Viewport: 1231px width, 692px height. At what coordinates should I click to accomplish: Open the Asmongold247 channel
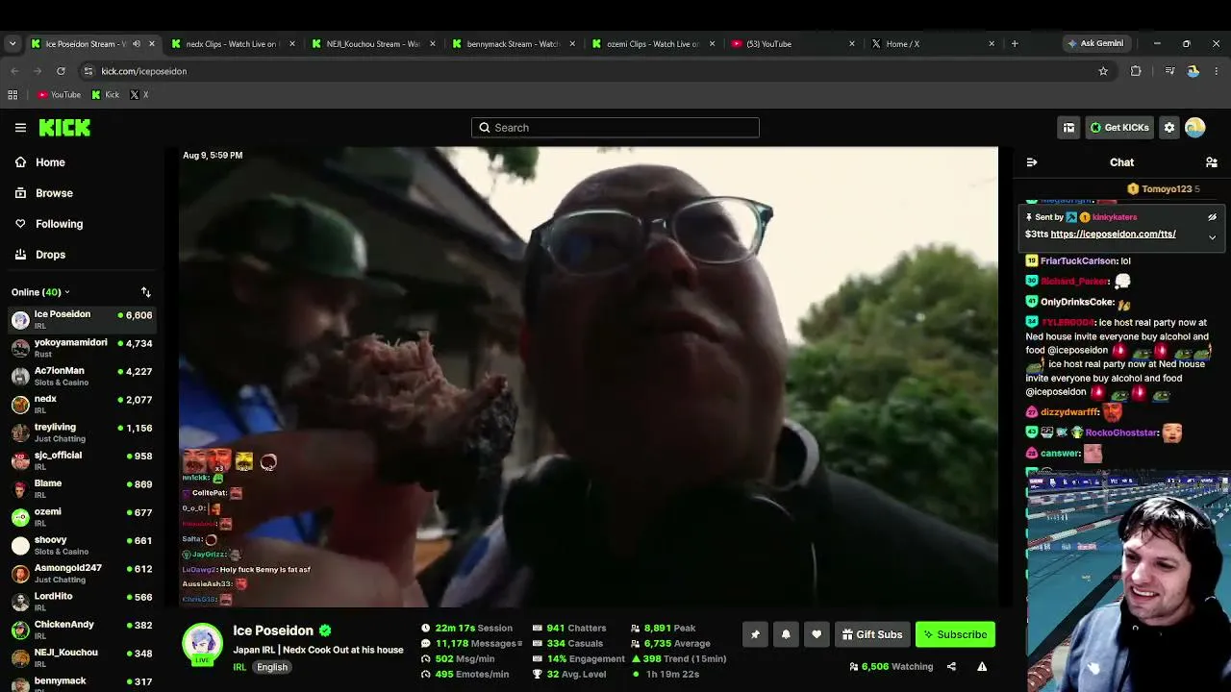[81, 574]
